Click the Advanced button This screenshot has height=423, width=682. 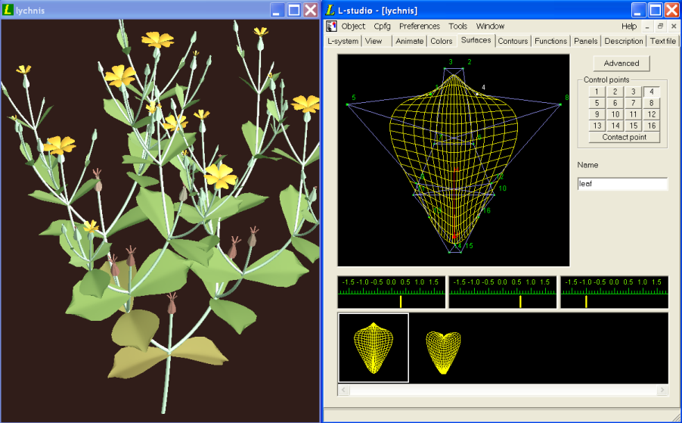pos(622,63)
